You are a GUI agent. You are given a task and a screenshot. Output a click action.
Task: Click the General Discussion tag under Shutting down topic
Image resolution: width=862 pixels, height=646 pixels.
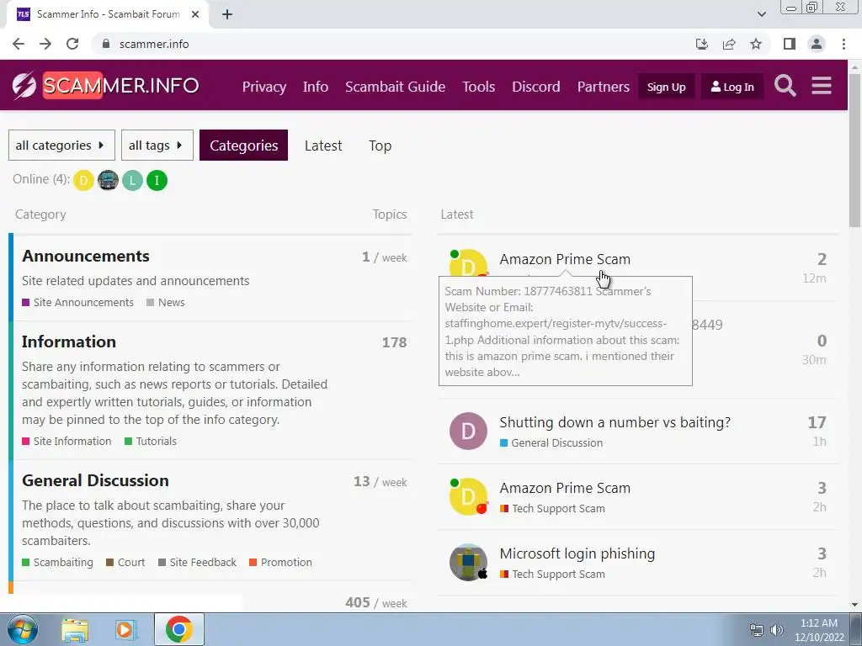(x=551, y=442)
